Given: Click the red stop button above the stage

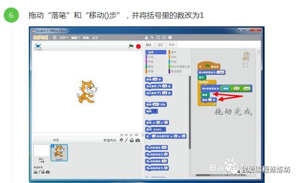Looking at the screenshot, I should click(138, 47).
